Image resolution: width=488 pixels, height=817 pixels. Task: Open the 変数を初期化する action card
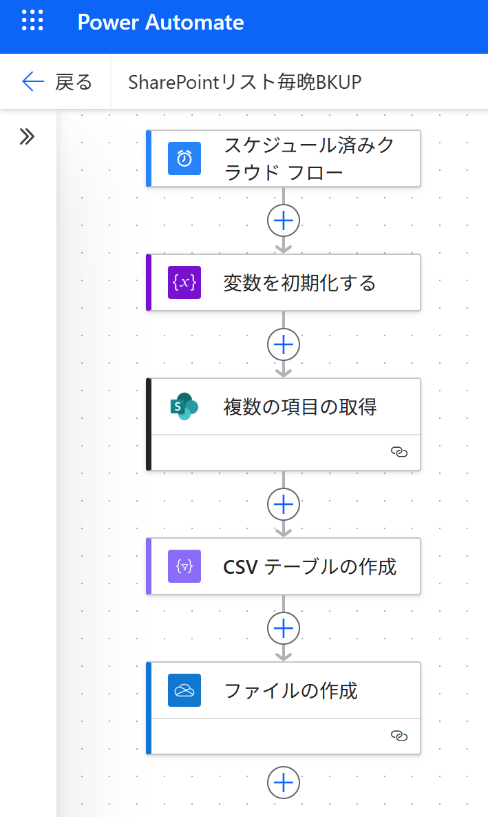click(x=300, y=282)
